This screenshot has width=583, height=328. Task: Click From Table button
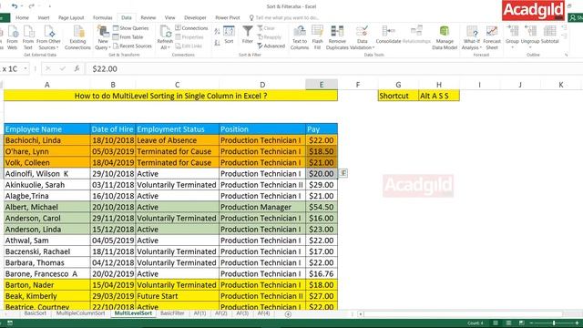tap(128, 37)
